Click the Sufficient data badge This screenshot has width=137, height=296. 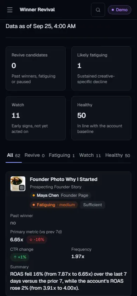pyautogui.click(x=93, y=205)
